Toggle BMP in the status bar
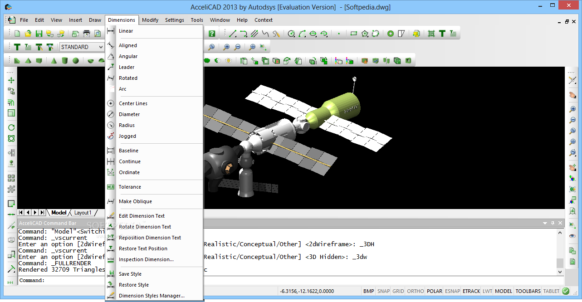 click(369, 291)
